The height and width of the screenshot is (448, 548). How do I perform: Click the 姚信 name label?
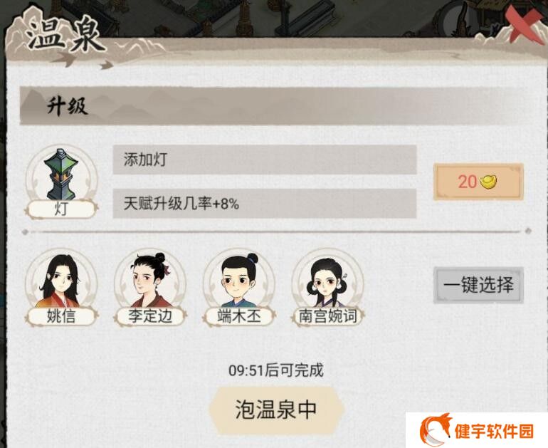tap(61, 316)
